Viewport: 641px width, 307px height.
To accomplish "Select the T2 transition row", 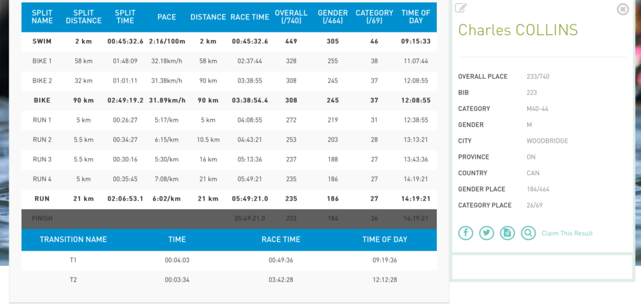I will pos(229,280).
